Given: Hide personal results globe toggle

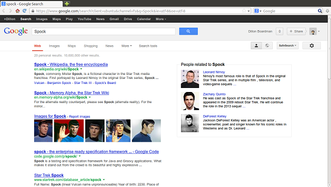Looking at the screenshot, I should (267, 45).
